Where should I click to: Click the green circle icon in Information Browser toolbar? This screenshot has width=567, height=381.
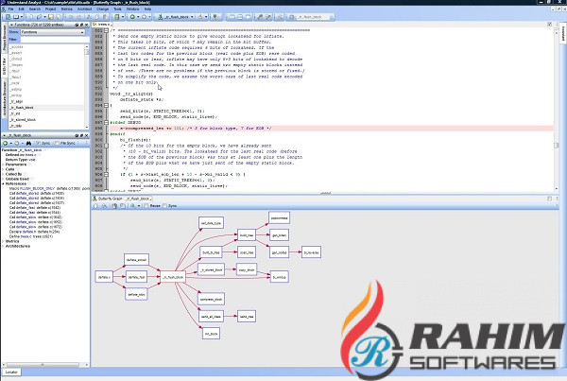tap(6, 144)
